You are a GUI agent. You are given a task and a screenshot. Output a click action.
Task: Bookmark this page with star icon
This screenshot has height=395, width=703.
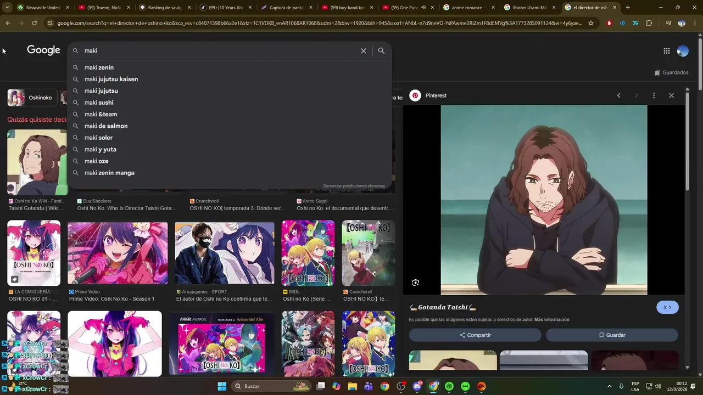[x=591, y=23]
